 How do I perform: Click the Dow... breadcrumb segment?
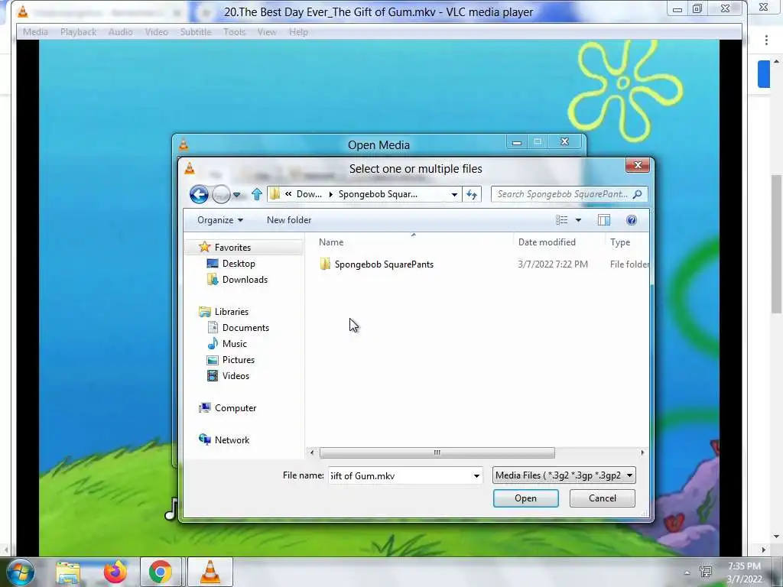pos(309,194)
